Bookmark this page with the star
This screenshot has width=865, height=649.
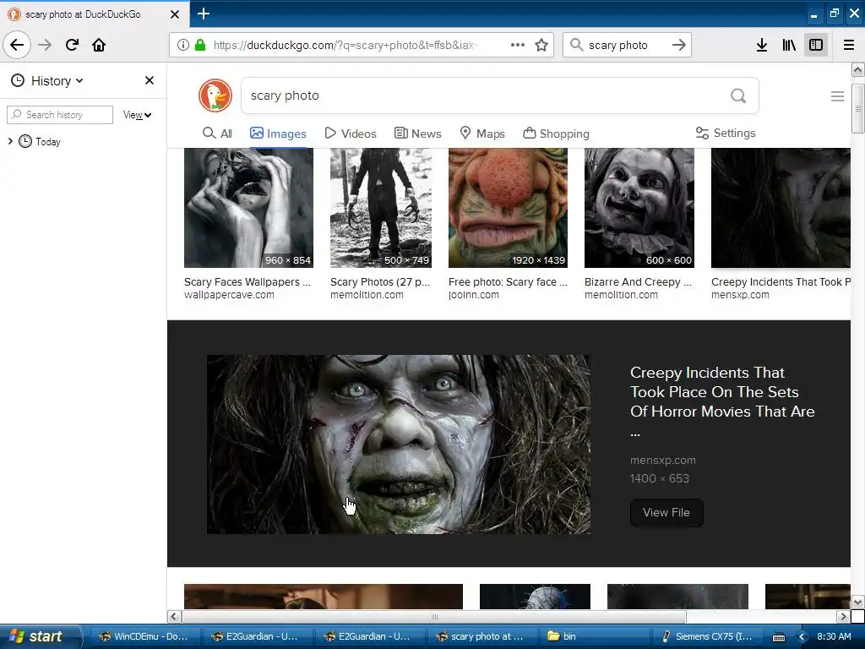coord(541,45)
